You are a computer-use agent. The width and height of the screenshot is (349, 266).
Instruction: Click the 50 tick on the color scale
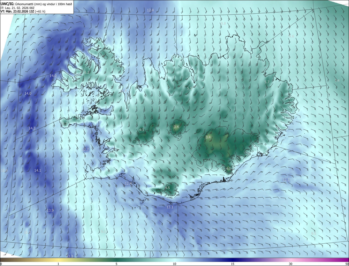point(347,264)
